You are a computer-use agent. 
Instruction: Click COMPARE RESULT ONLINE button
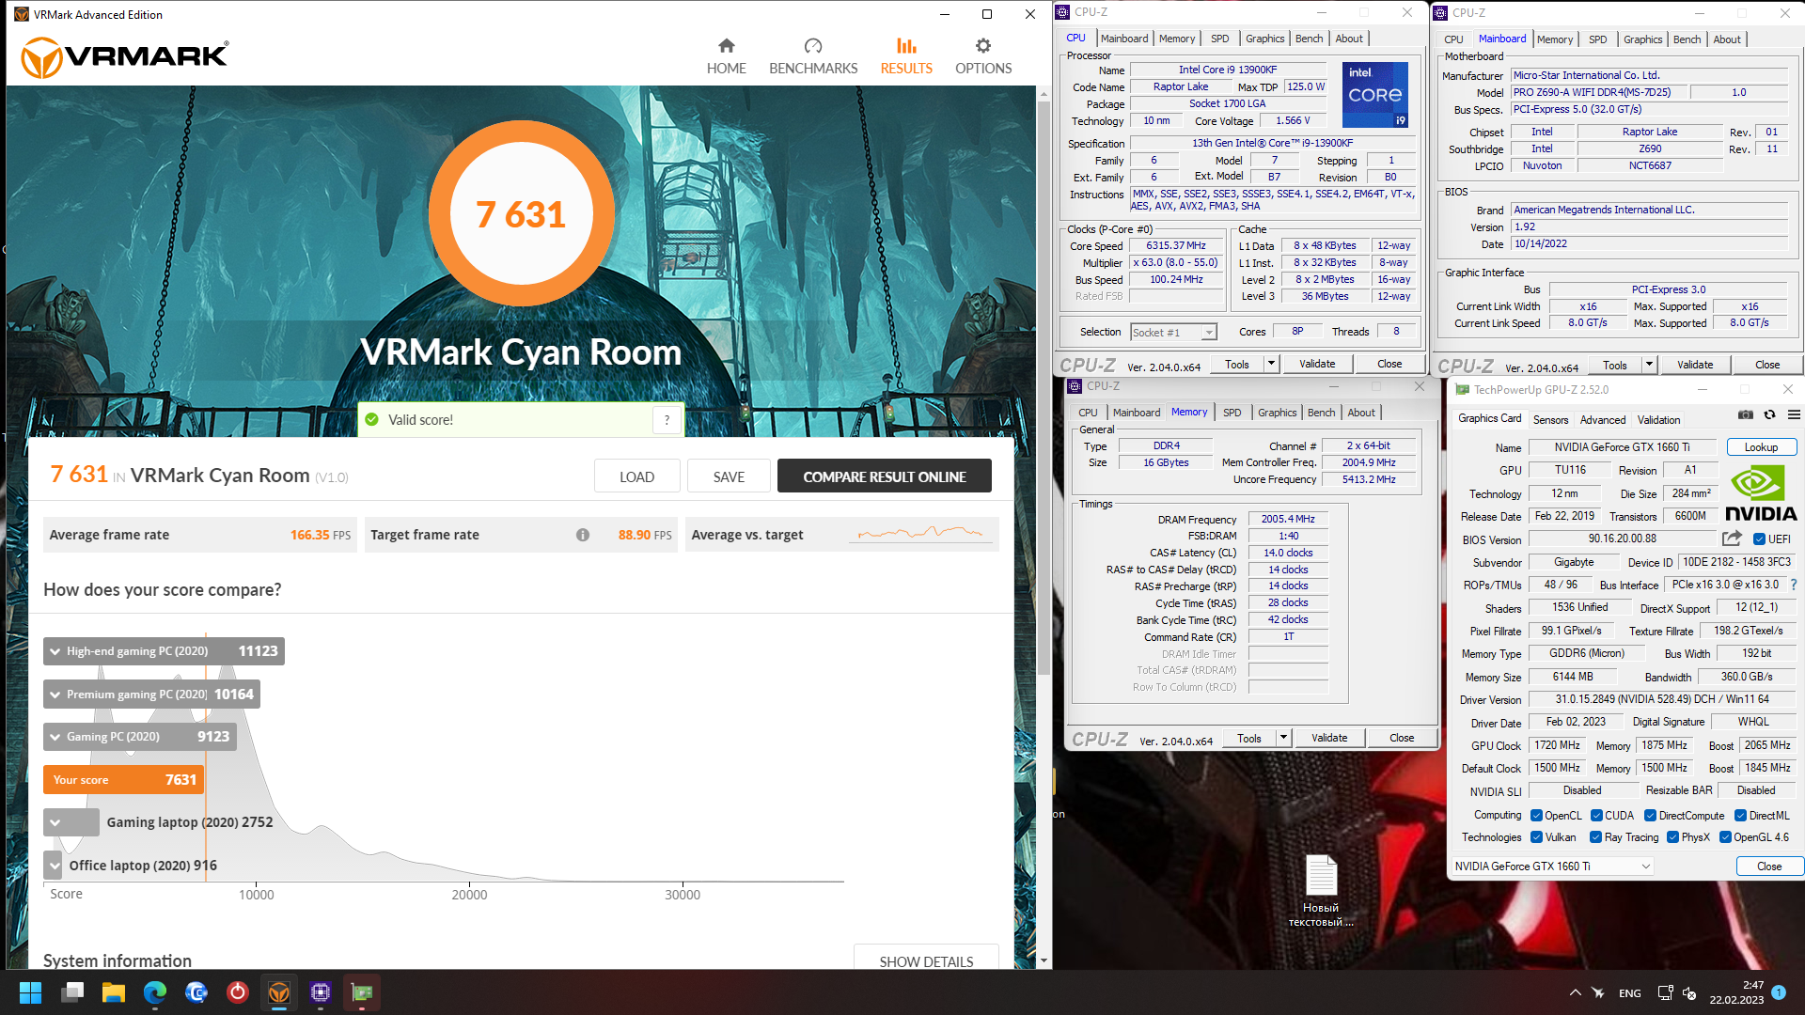[x=884, y=476]
